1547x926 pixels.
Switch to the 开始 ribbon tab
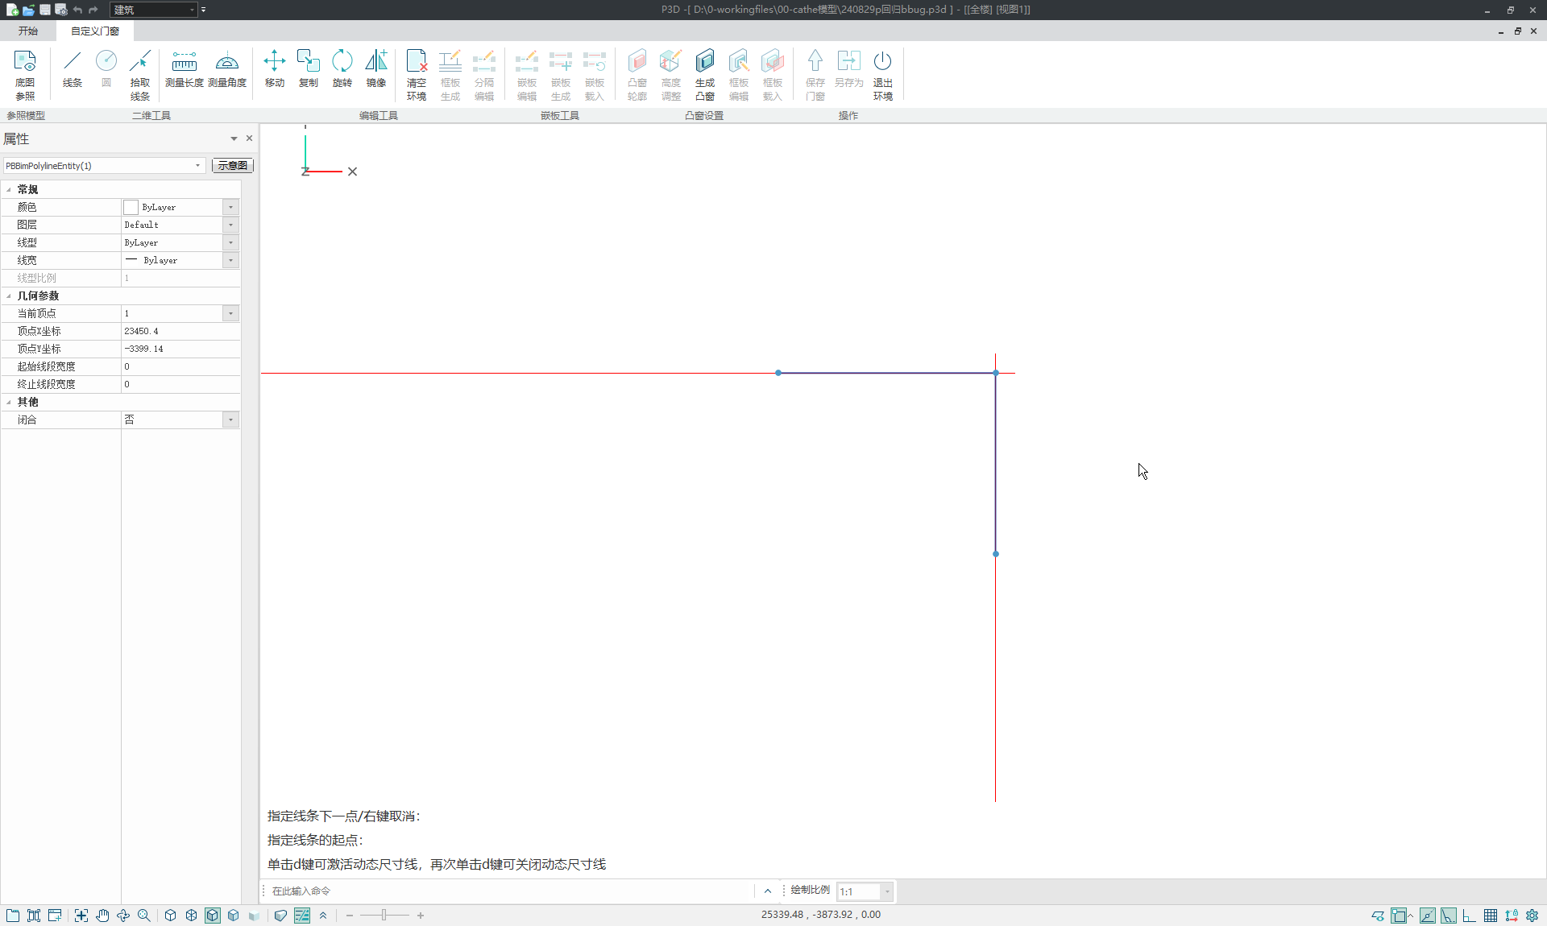coord(28,31)
